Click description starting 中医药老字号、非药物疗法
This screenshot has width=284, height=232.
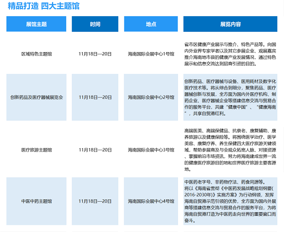tap(230, 201)
